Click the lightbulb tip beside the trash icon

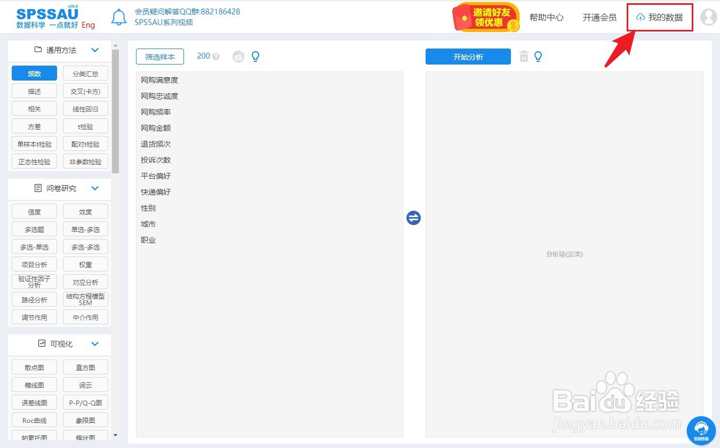pos(538,57)
